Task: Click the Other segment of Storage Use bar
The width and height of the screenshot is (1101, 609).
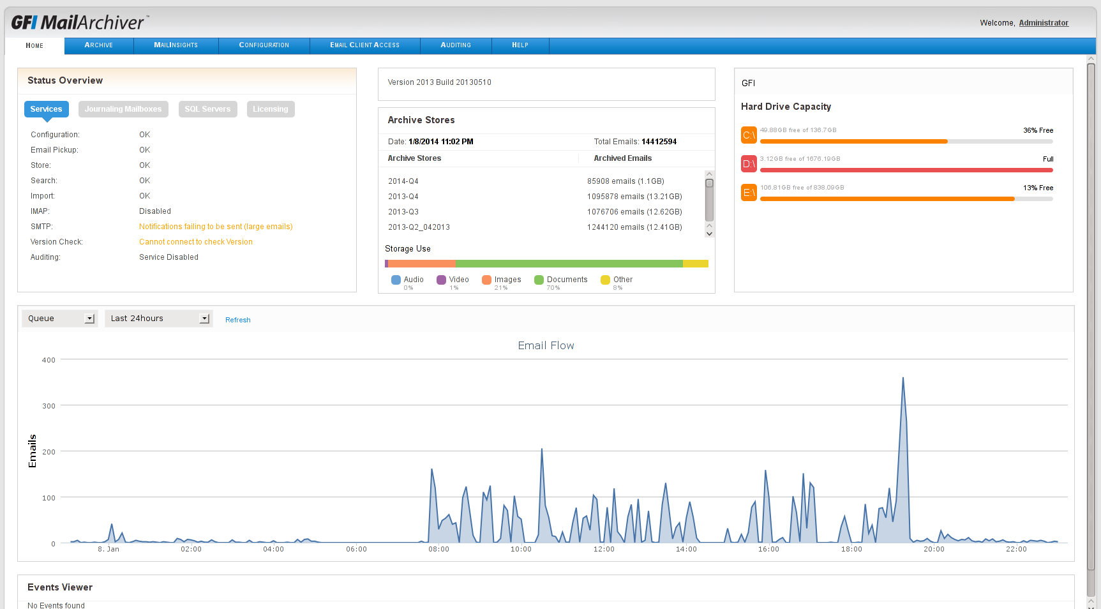Action: pyautogui.click(x=696, y=264)
